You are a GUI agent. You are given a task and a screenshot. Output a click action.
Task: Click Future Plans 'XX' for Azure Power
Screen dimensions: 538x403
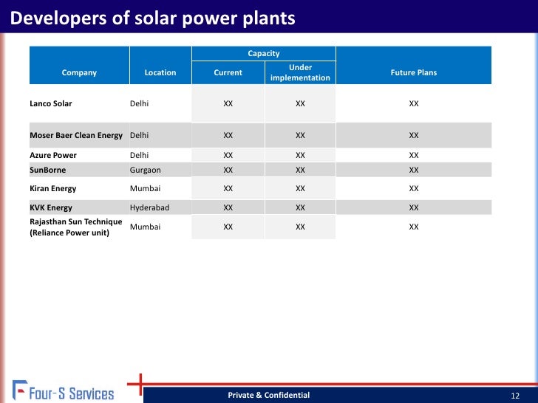tap(414, 155)
